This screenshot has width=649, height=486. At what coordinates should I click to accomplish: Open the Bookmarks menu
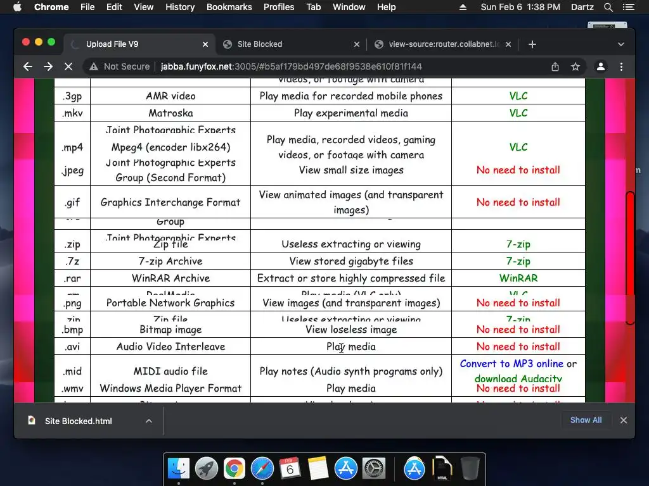(x=229, y=7)
